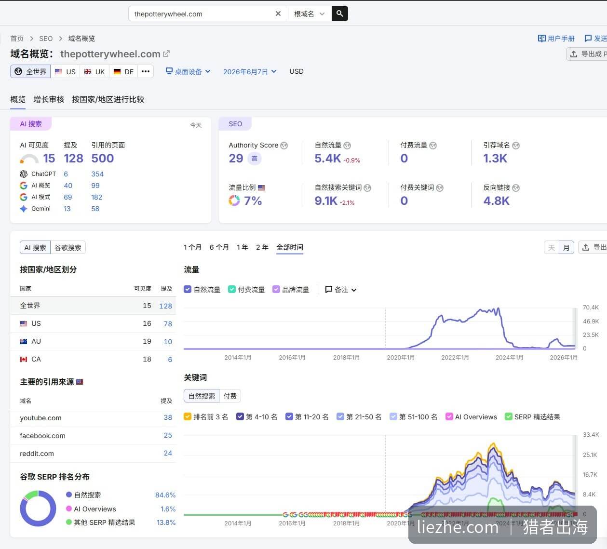Switch to the 谷歌搜索 tab
The height and width of the screenshot is (549, 607).
click(68, 247)
